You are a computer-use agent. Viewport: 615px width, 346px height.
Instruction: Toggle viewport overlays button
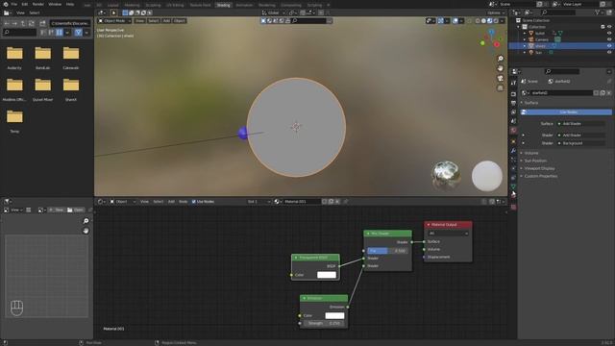[455, 21]
